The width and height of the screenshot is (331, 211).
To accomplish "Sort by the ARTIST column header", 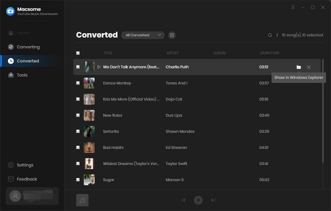I will tap(172, 53).
